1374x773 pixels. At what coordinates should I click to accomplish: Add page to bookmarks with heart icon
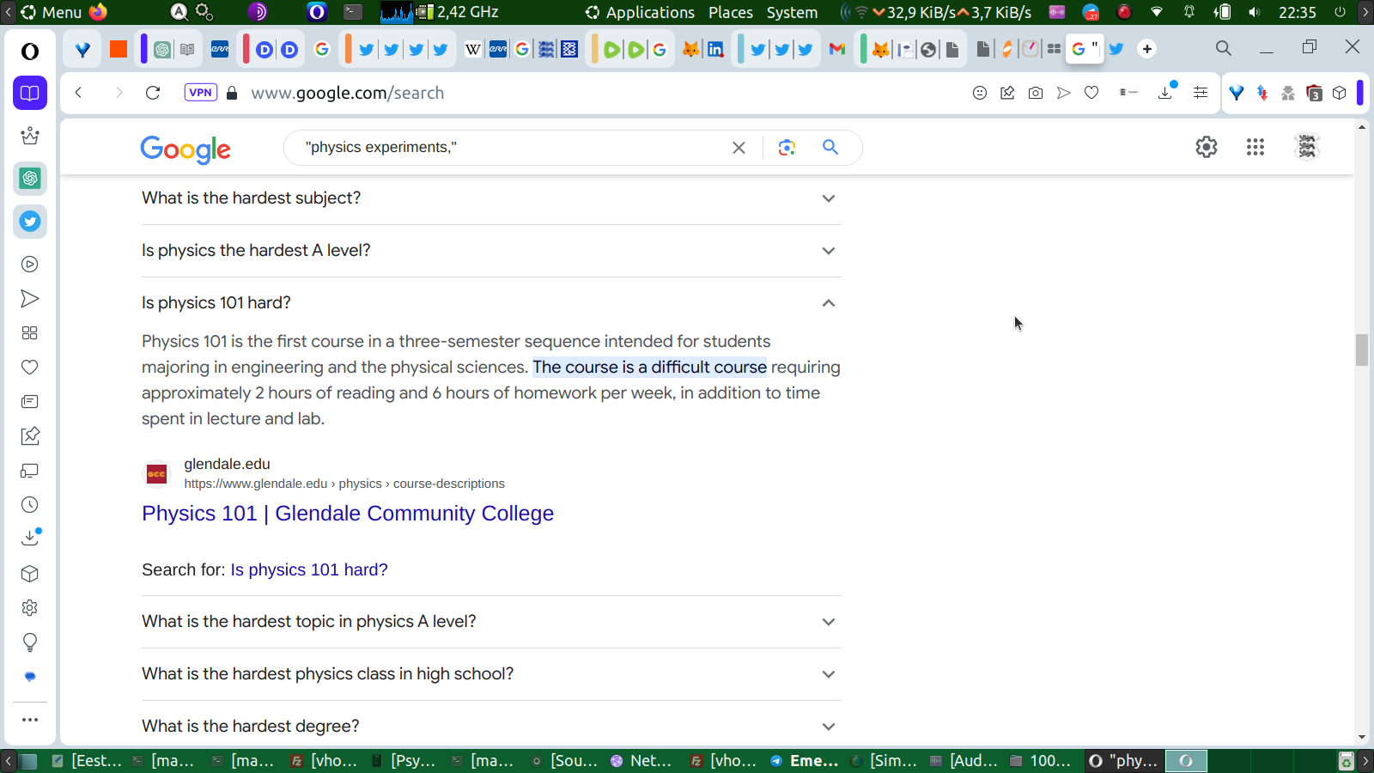click(1091, 93)
